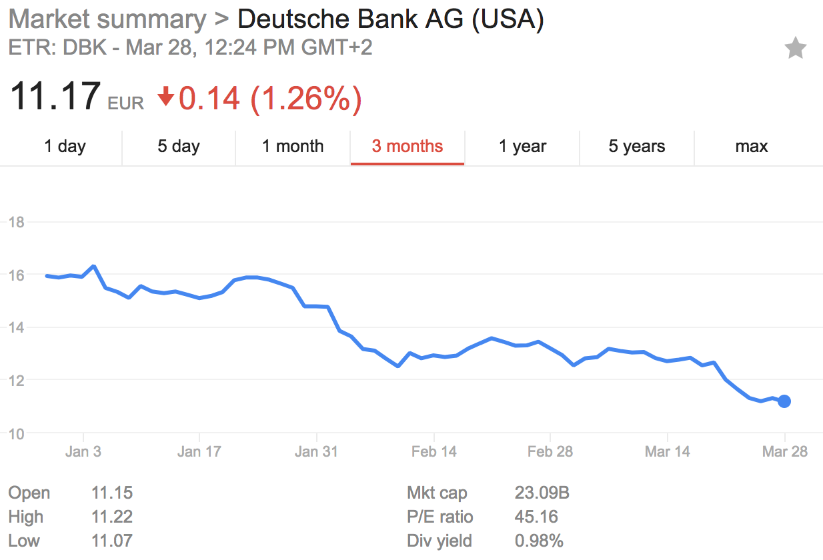Open the max time range view
The image size is (823, 560).
pos(751,147)
